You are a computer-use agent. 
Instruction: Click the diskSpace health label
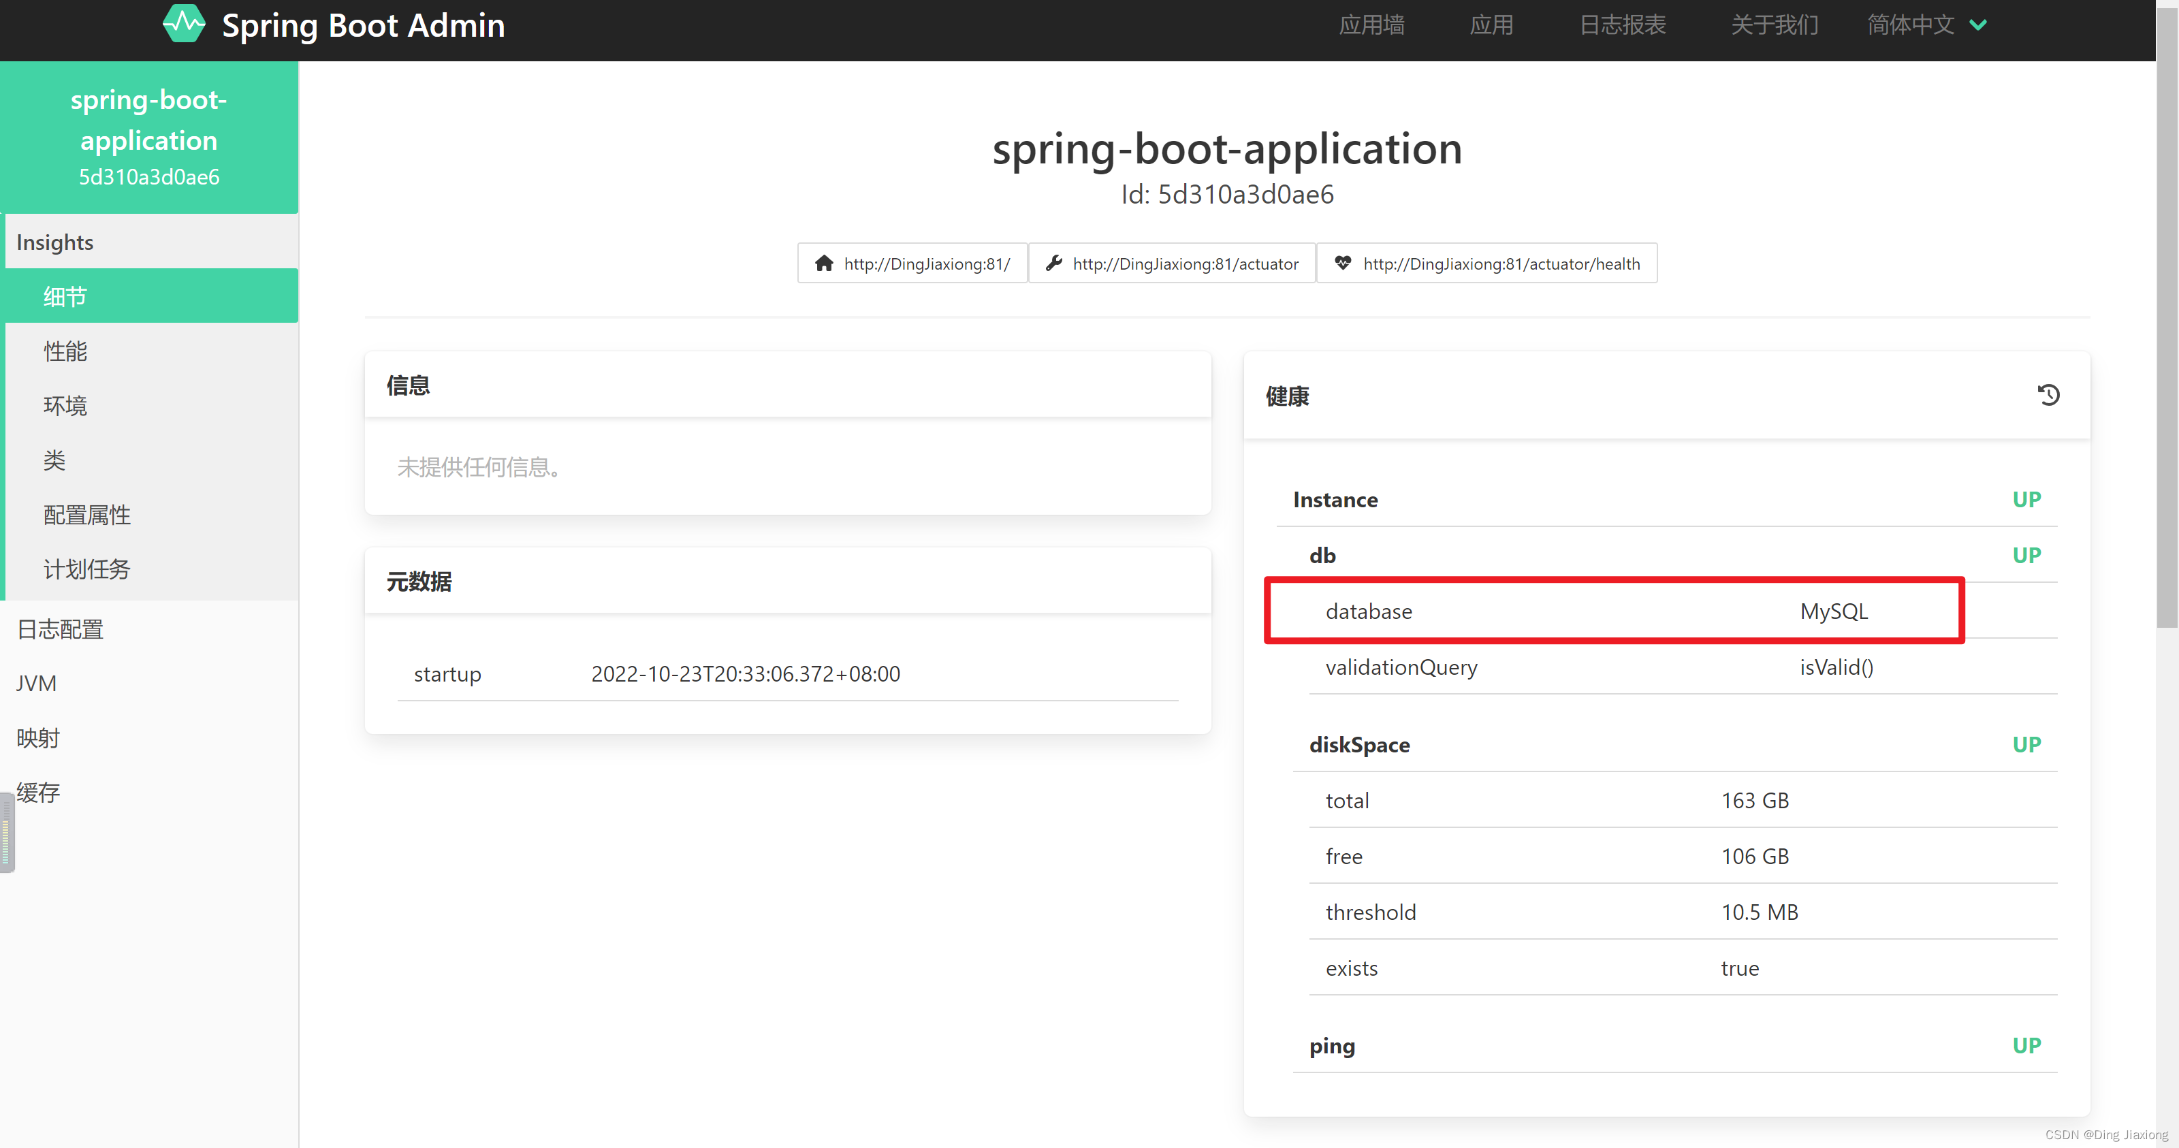tap(1358, 744)
